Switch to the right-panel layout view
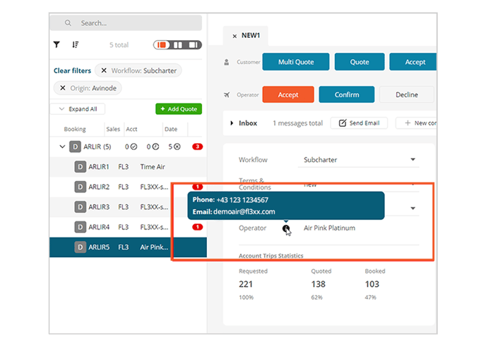 tap(194, 45)
